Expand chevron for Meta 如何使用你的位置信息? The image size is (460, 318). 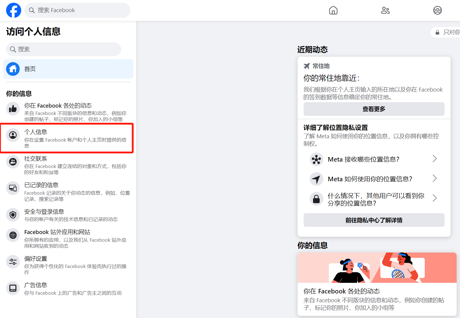435,178
